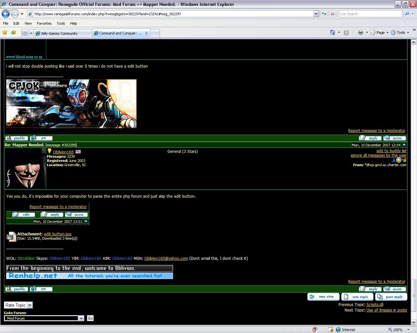
Task: Open the Favorites Center star icon
Action: (5, 33)
